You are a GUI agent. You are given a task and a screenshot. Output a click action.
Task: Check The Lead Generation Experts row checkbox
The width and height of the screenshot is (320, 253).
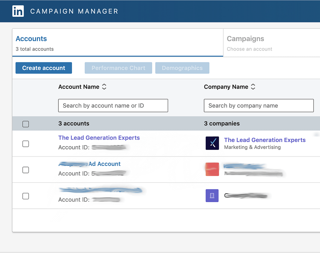click(x=26, y=144)
